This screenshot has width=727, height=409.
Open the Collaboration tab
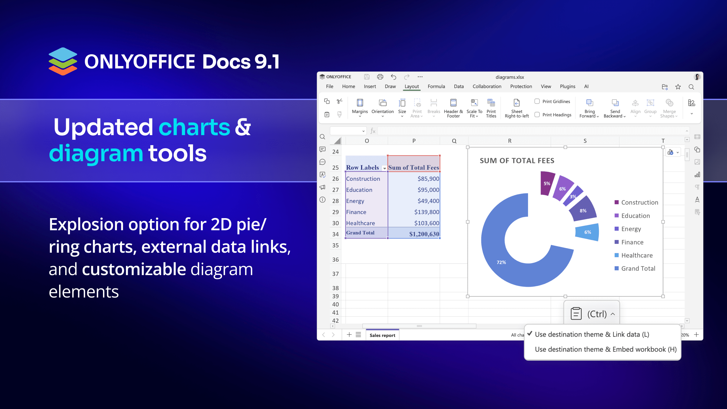tap(487, 87)
